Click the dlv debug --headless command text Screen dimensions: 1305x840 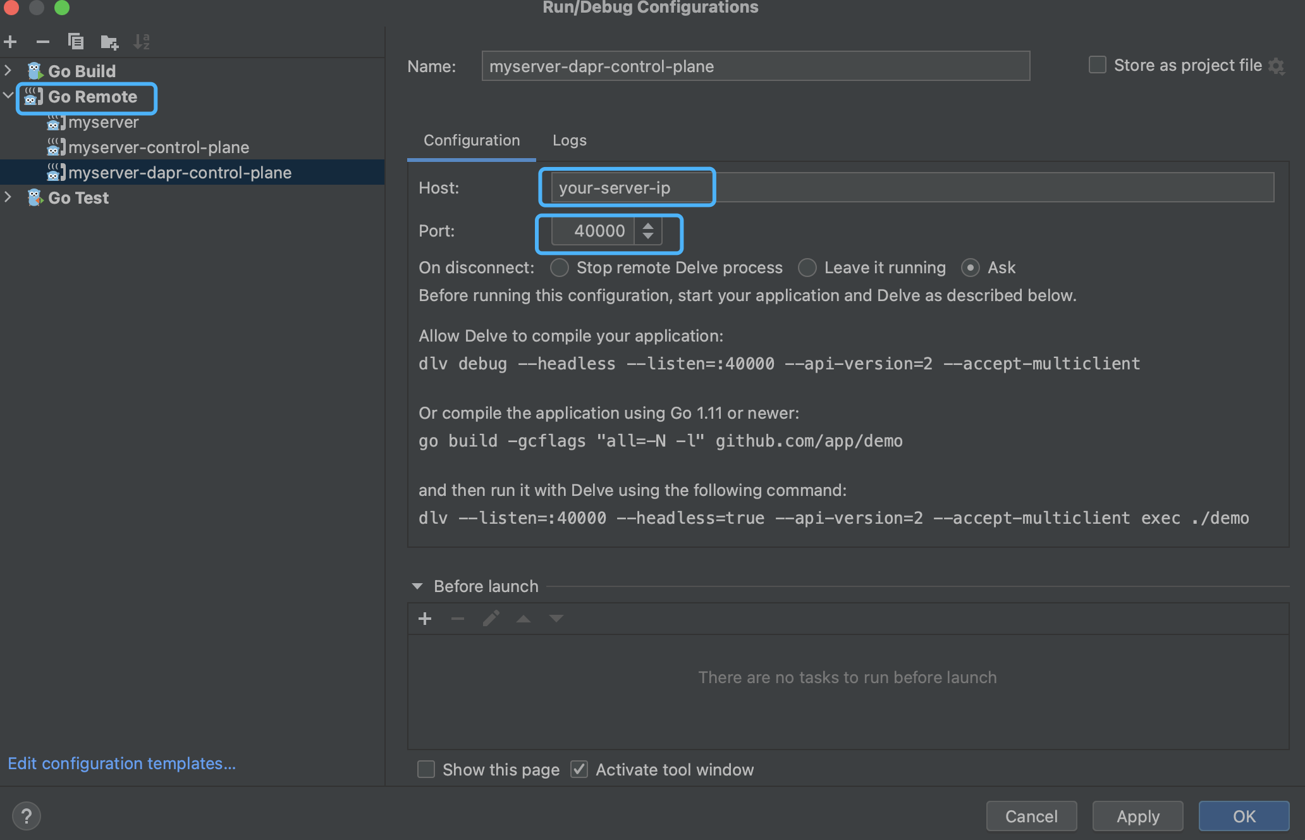click(779, 364)
